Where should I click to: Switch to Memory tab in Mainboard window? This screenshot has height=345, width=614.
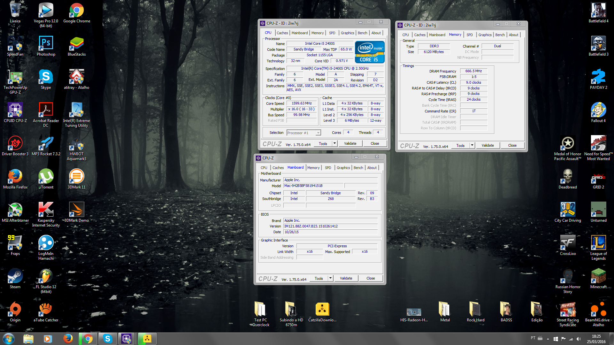(313, 168)
